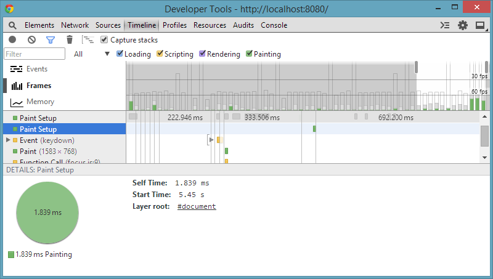Click the records scrollbar up arrow
This screenshot has height=279, width=493.
coord(484,116)
